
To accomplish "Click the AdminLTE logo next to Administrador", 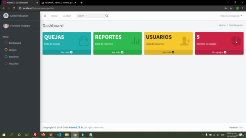I will point(6,16).
